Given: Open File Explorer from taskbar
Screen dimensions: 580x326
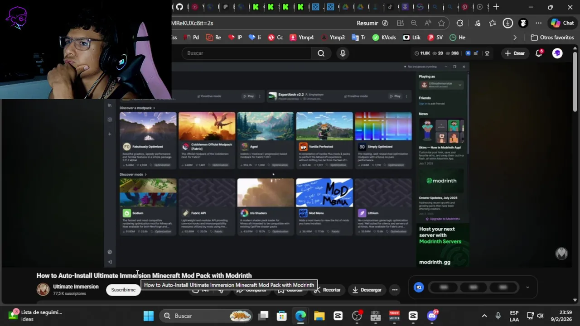Looking at the screenshot, I should (x=319, y=316).
